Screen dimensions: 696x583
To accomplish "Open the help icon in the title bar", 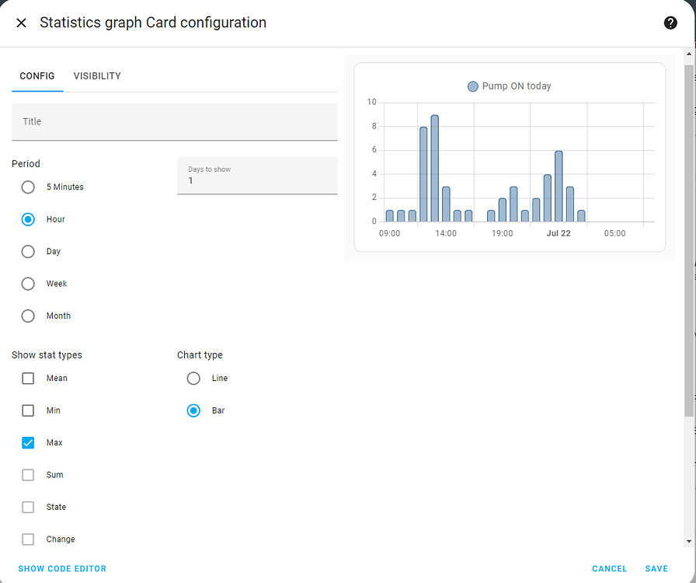I will click(670, 23).
